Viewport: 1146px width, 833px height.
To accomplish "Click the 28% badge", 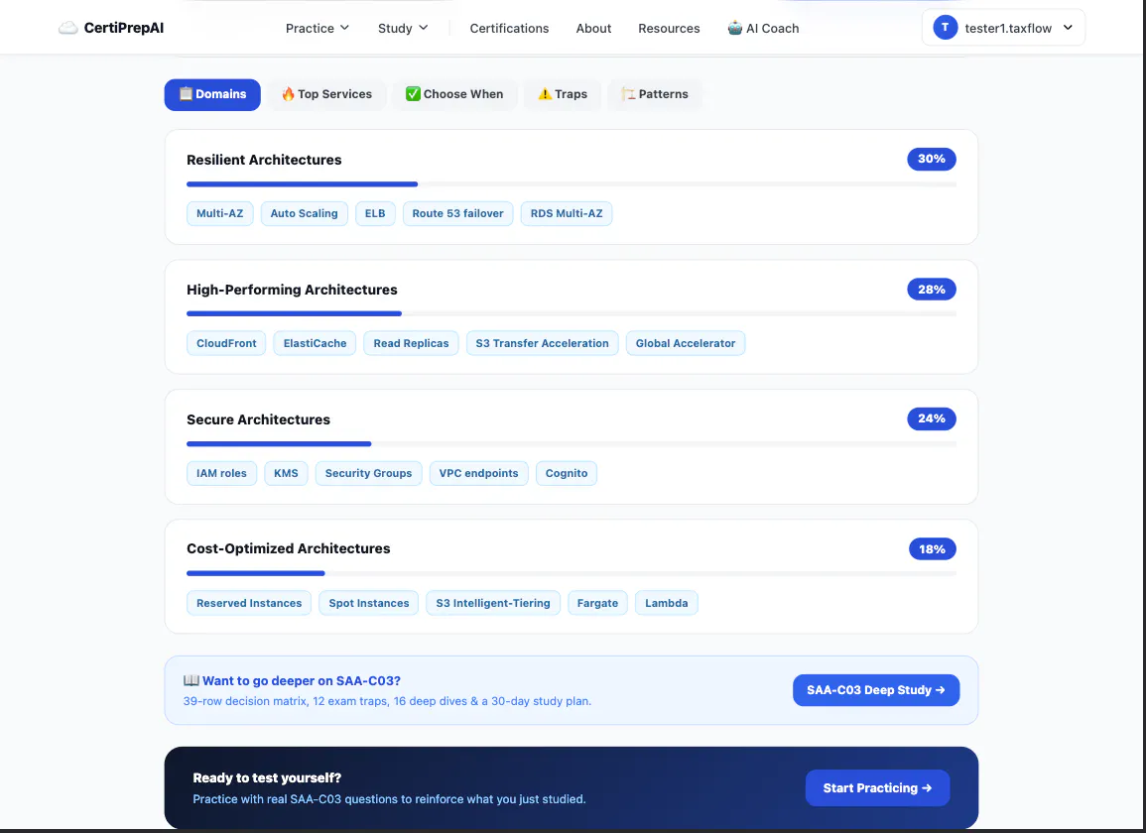I will 931,290.
